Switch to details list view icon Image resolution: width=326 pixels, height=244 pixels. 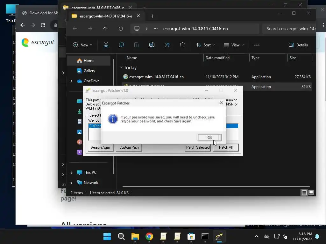pos(304,193)
